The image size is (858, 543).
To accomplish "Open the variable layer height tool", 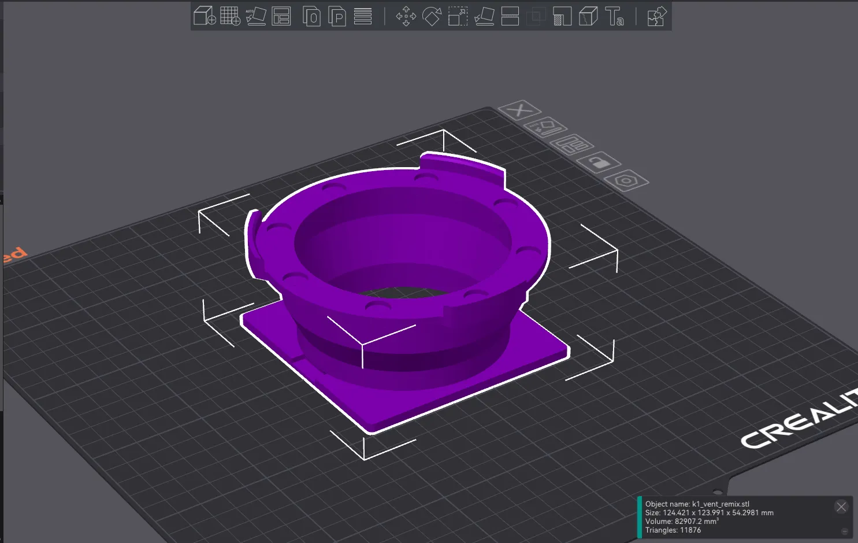I will (363, 16).
